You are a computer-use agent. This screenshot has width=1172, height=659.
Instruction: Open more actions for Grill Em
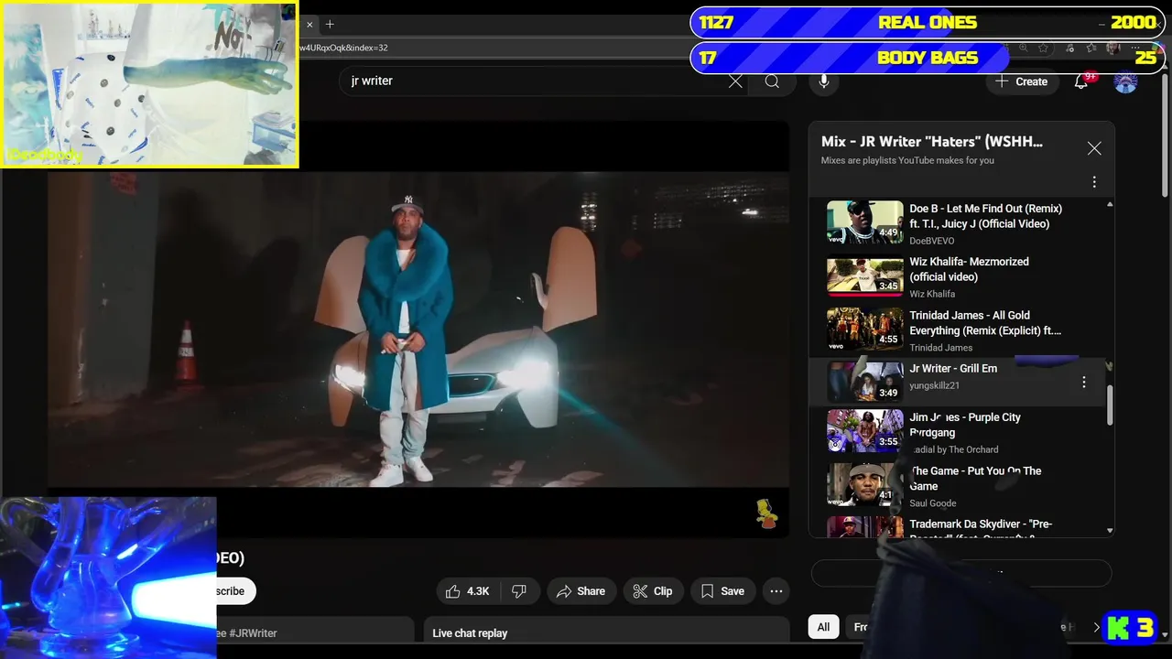[1084, 382]
